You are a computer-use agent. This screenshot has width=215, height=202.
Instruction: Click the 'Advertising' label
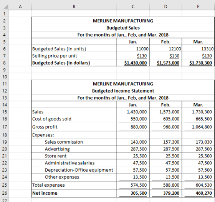pos(57,149)
